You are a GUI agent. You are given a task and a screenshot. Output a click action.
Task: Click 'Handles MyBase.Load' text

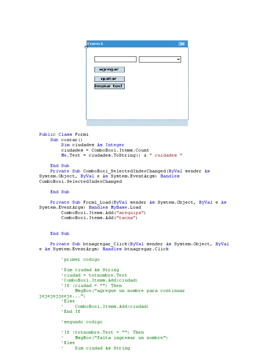pos(115,207)
